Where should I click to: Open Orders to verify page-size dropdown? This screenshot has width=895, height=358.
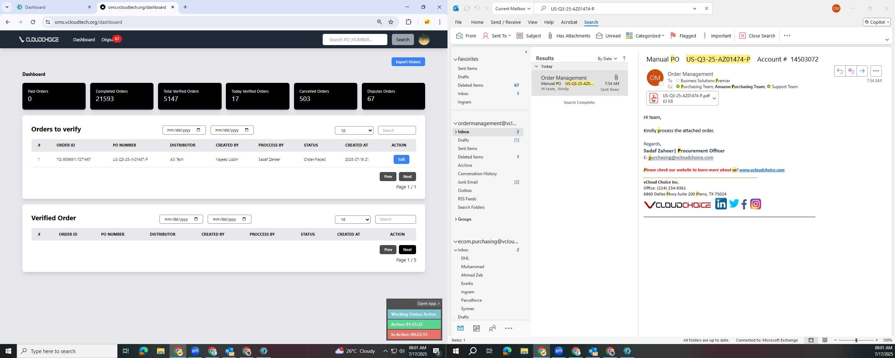354,130
